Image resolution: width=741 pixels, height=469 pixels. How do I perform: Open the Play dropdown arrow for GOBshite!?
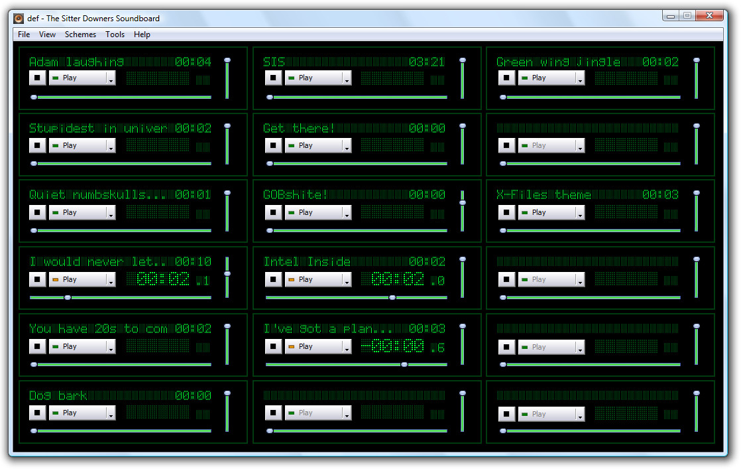pyautogui.click(x=347, y=213)
